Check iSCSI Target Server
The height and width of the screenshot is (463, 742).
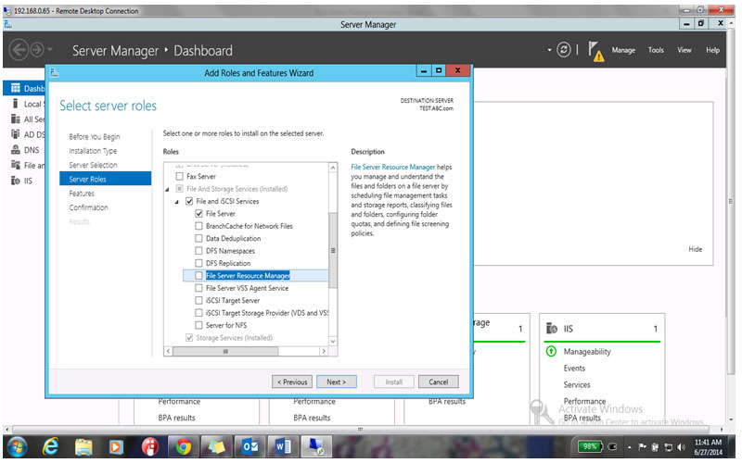(198, 300)
